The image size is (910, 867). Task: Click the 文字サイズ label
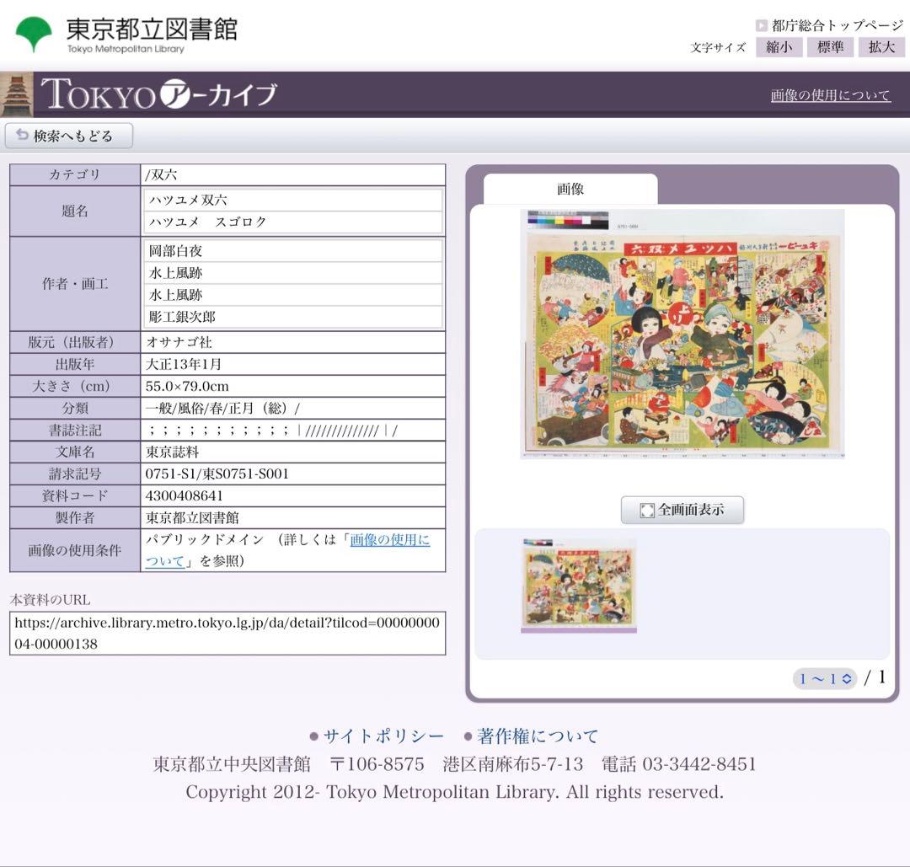coord(718,47)
